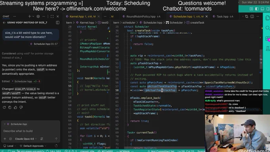This screenshot has height=152, width=270.
Task: Open the Extensions view in activity bar
Action: (267, 38)
